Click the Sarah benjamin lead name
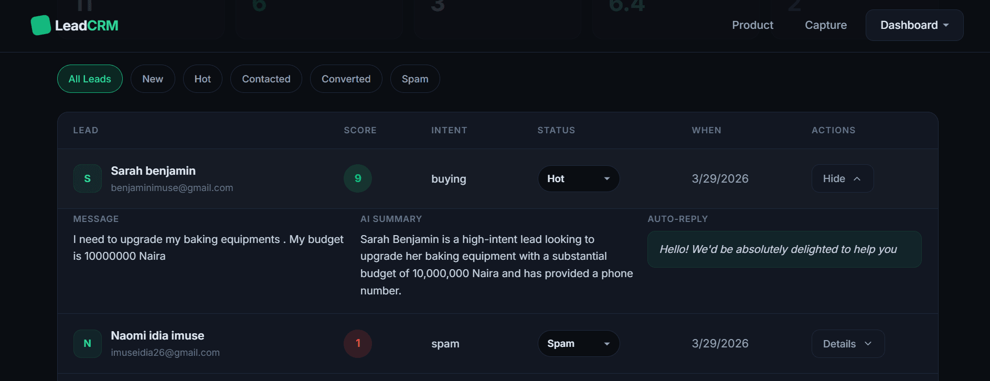The image size is (990, 381). point(153,171)
